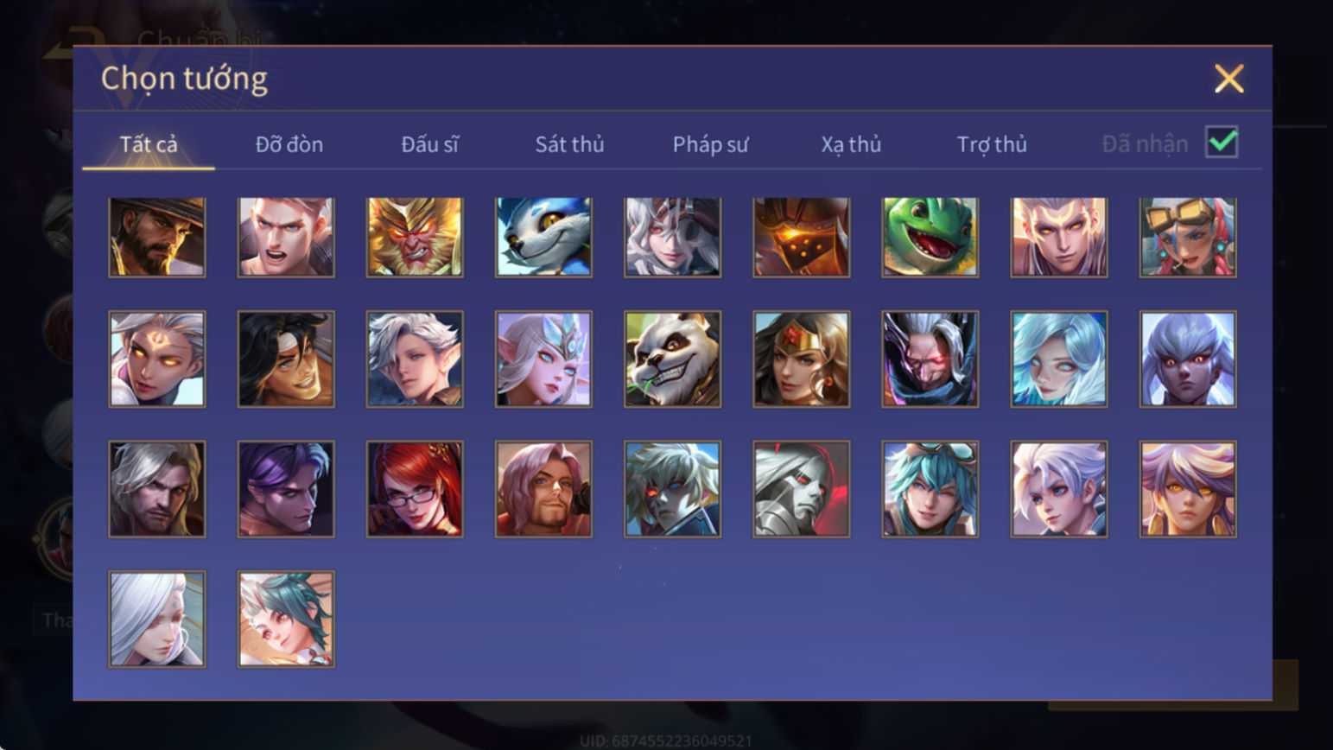Select the goggles-wearing pink-braided hero
The width and height of the screenshot is (1333, 750).
pyautogui.click(x=1188, y=238)
